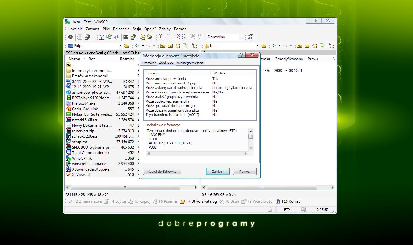Click the Invert selection icon

pyautogui.click(x=185, y=37)
